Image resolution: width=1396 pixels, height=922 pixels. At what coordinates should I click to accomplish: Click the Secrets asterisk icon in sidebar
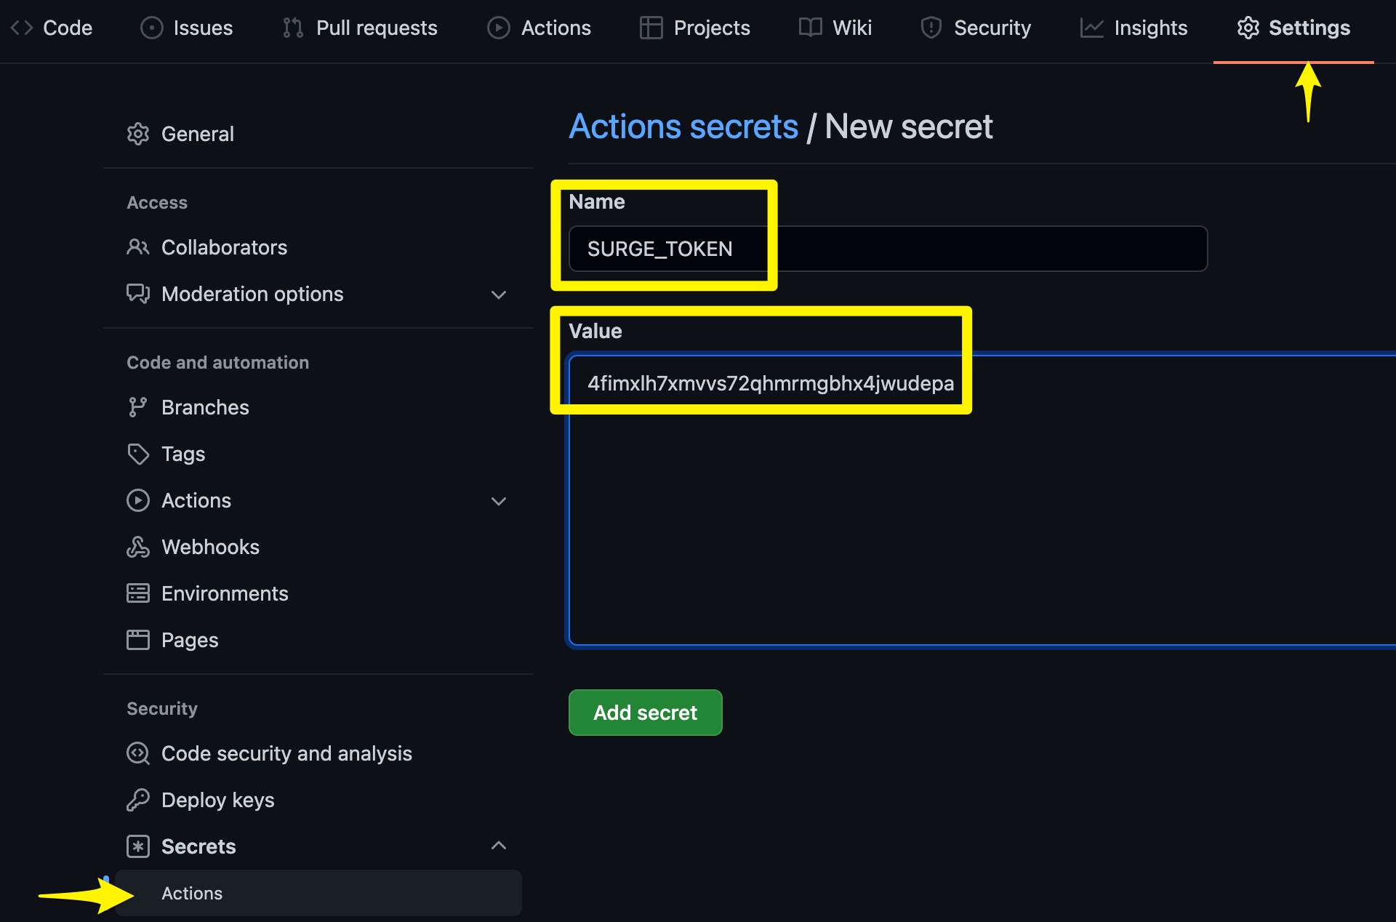coord(138,846)
